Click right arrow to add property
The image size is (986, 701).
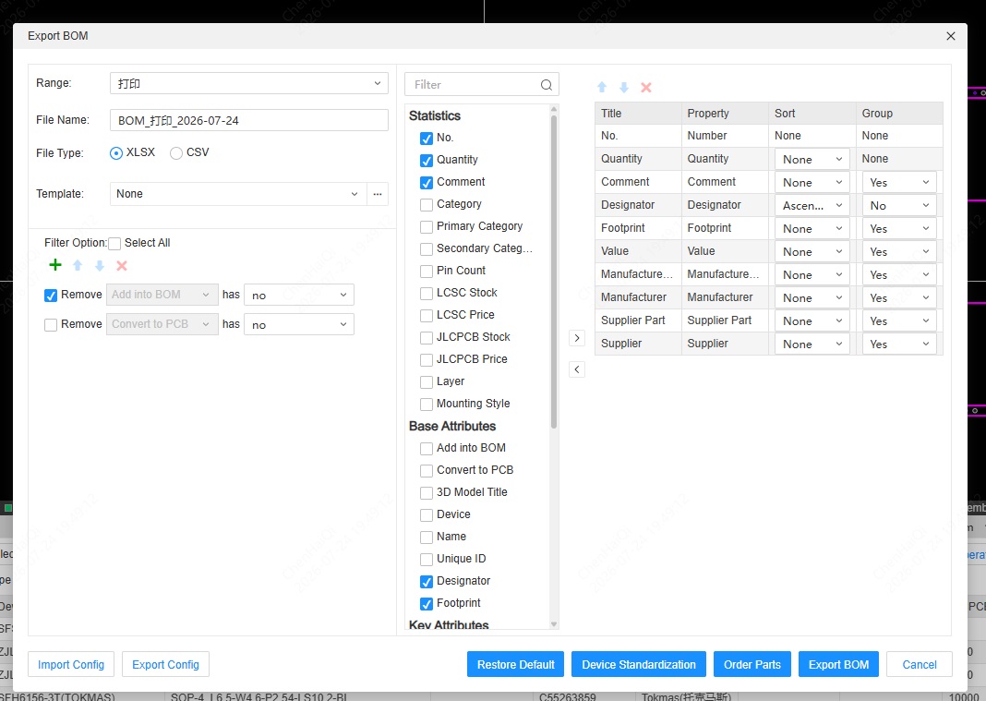pos(577,338)
